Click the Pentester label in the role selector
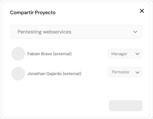 (121, 72)
